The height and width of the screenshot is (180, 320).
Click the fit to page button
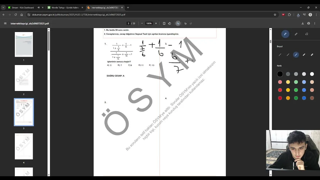tap(164, 23)
